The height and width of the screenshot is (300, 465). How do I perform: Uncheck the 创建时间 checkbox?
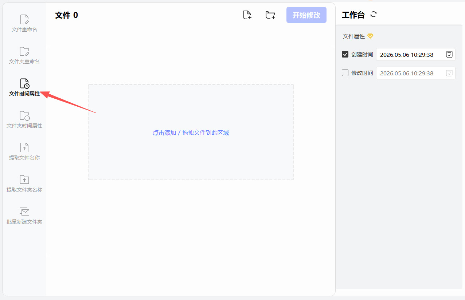[x=345, y=54]
